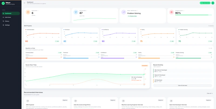Open the Dashboard menu item
Viewport: 216px width, 109px height.
point(11,13)
